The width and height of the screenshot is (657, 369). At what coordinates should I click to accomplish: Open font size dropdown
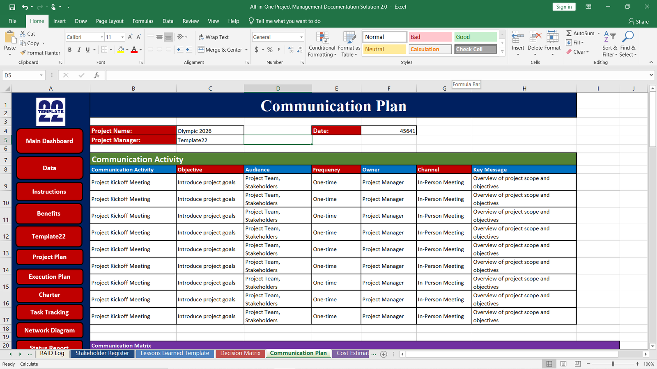coord(122,37)
